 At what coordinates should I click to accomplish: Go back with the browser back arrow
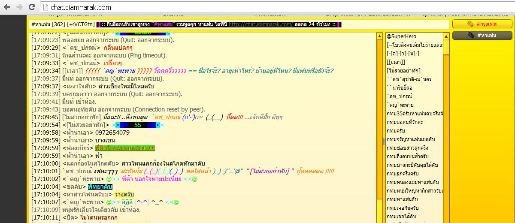pyautogui.click(x=7, y=7)
